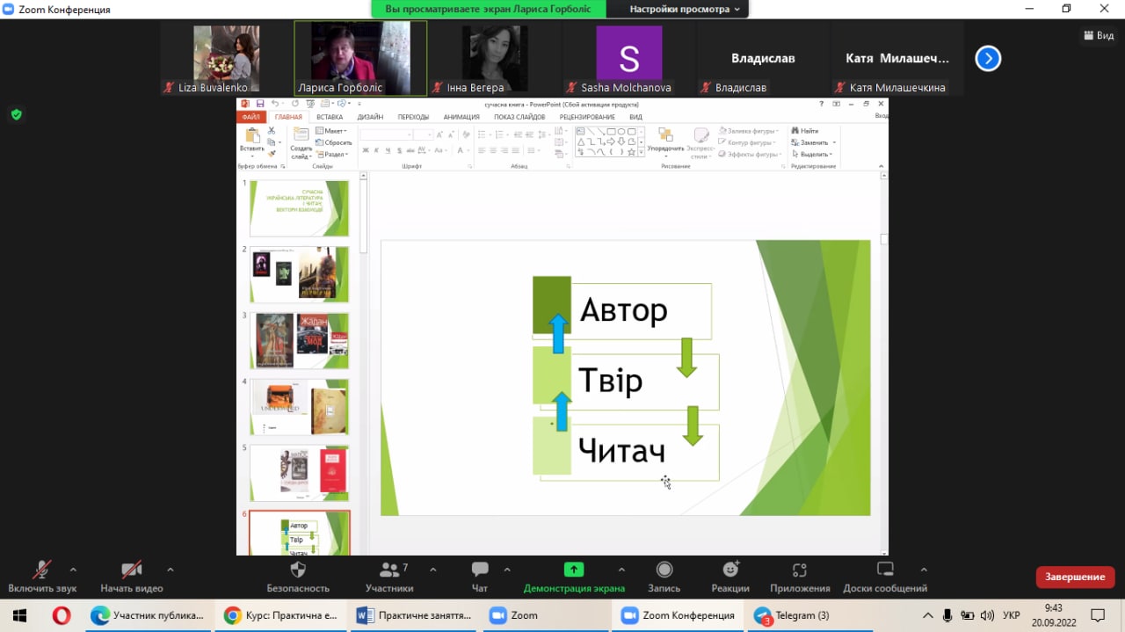This screenshot has height=632, width=1125.
Task: Open Telegram from the Windows taskbar
Action: (793, 615)
